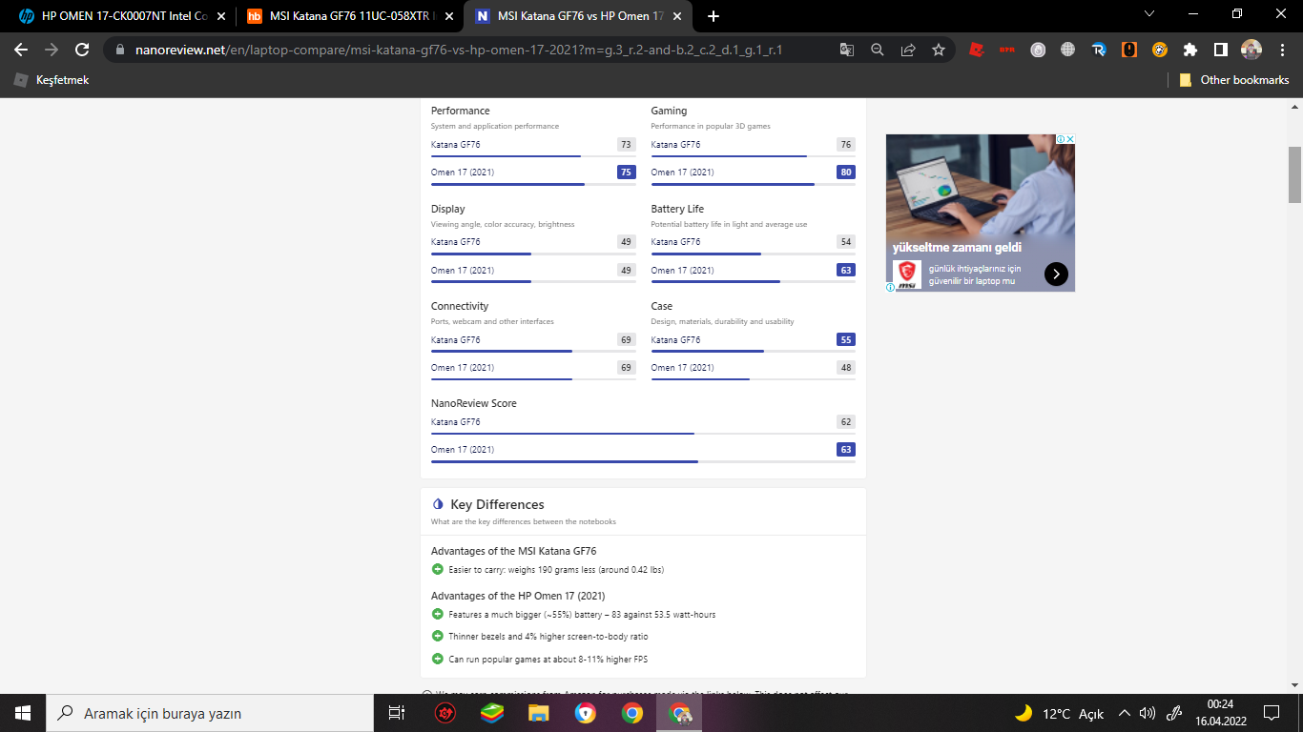Image resolution: width=1303 pixels, height=732 pixels.
Task: Close the MSI Katana GF76 11UC-058XTR tab
Action: tap(447, 16)
